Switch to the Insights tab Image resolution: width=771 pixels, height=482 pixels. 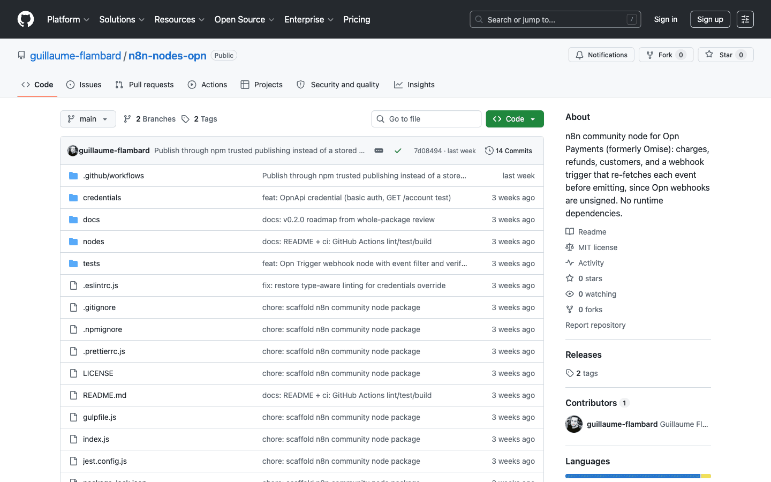tap(414, 85)
